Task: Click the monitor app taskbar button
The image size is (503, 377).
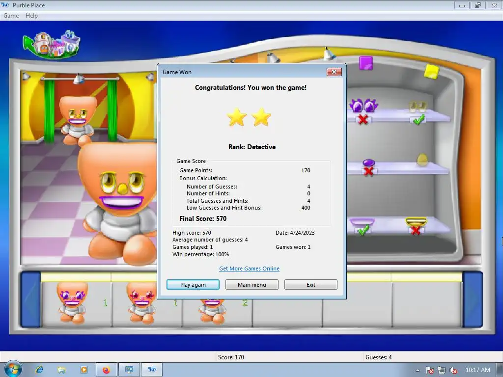Action: pyautogui.click(x=129, y=370)
